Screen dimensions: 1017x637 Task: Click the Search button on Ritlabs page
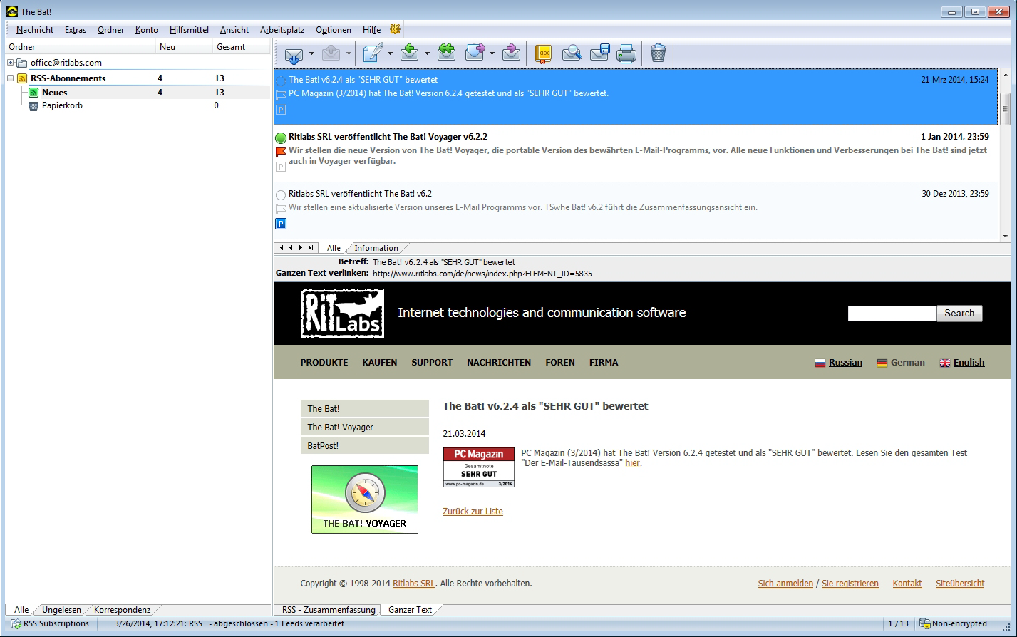pyautogui.click(x=959, y=314)
